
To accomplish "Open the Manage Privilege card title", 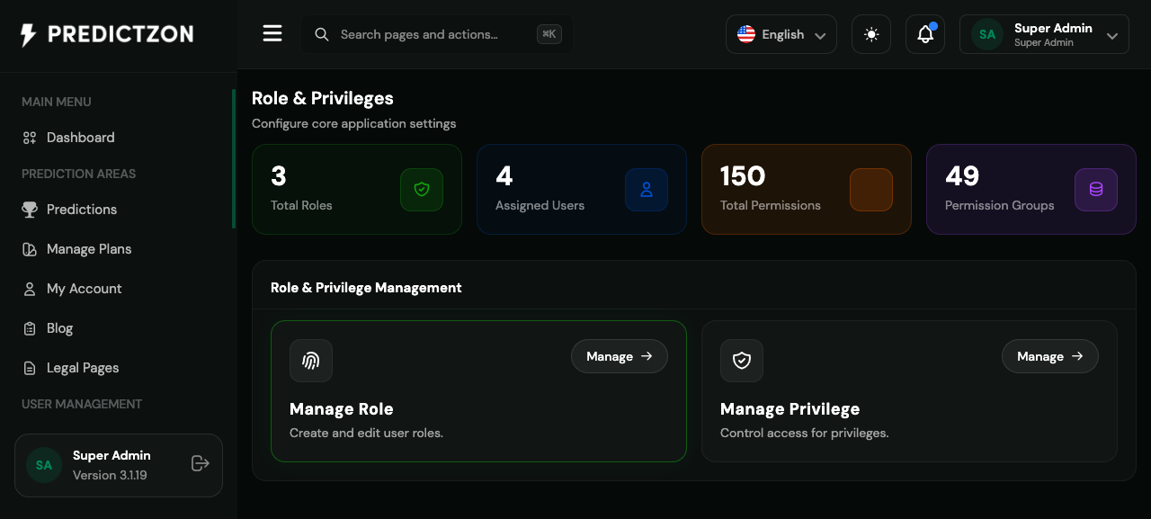I will 790,408.
